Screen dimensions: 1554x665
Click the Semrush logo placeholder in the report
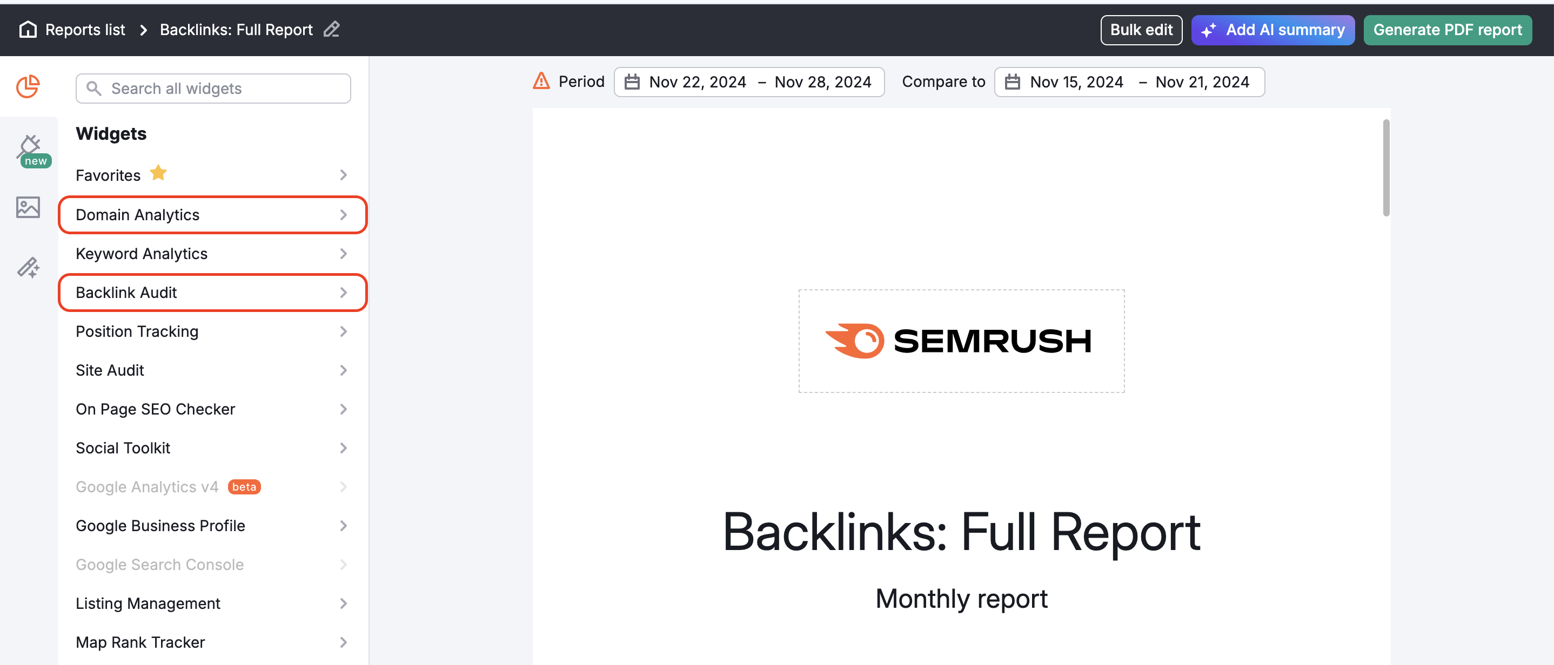point(962,341)
